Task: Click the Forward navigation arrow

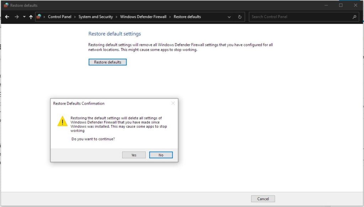Action: 16,17
